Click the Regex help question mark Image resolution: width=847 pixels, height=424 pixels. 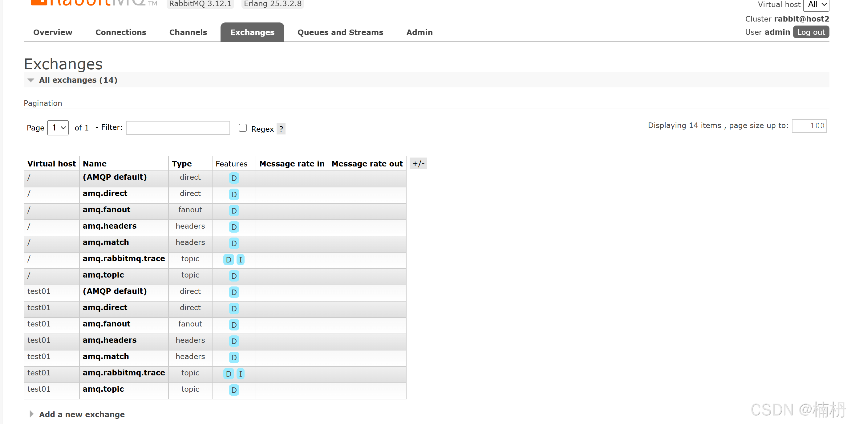(281, 129)
